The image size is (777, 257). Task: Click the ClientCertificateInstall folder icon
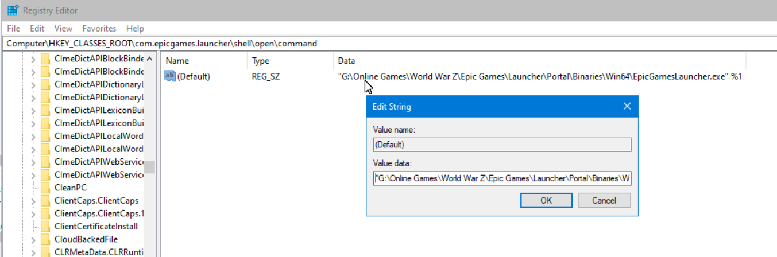pos(46,226)
